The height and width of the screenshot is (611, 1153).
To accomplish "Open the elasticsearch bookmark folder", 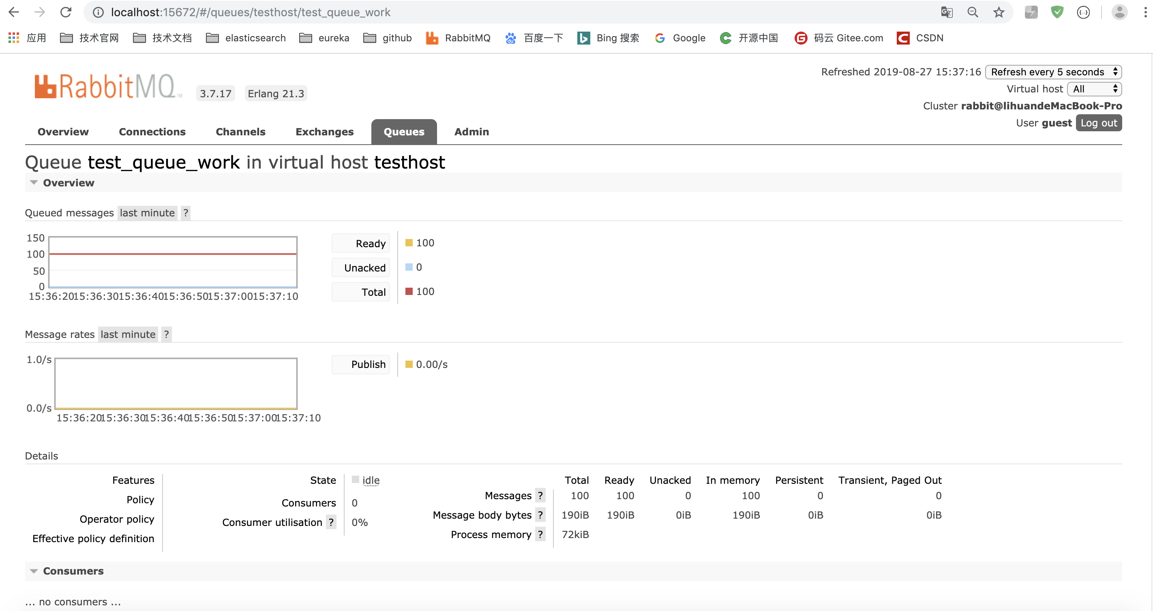I will point(246,38).
